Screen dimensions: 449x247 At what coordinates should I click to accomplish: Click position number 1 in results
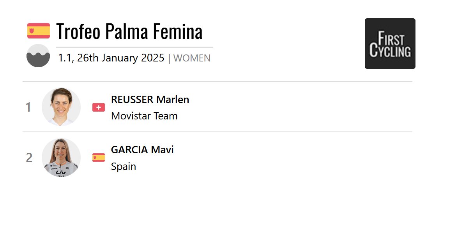[x=28, y=107]
